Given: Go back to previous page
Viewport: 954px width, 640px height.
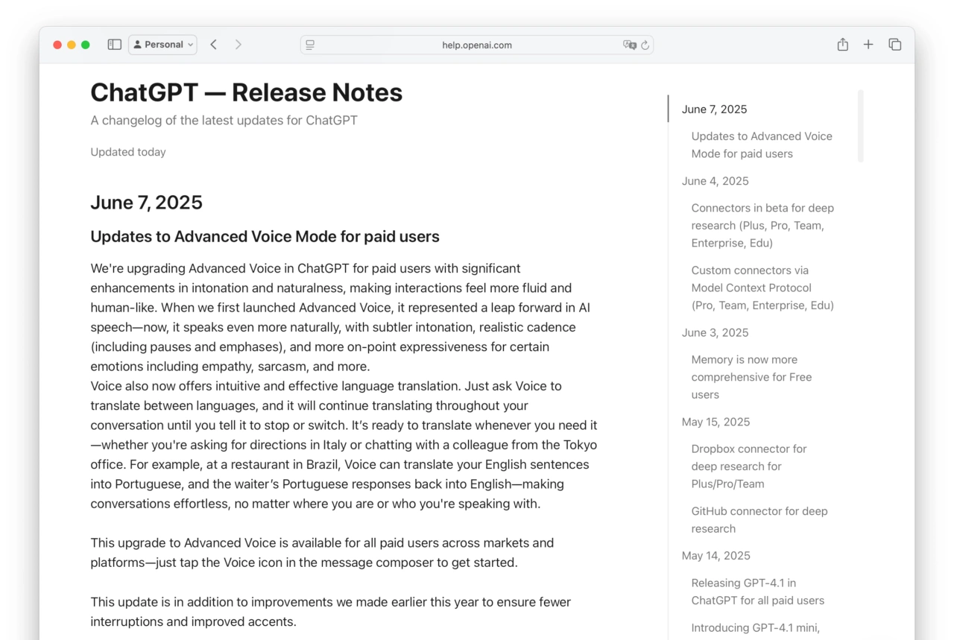Looking at the screenshot, I should pyautogui.click(x=214, y=45).
